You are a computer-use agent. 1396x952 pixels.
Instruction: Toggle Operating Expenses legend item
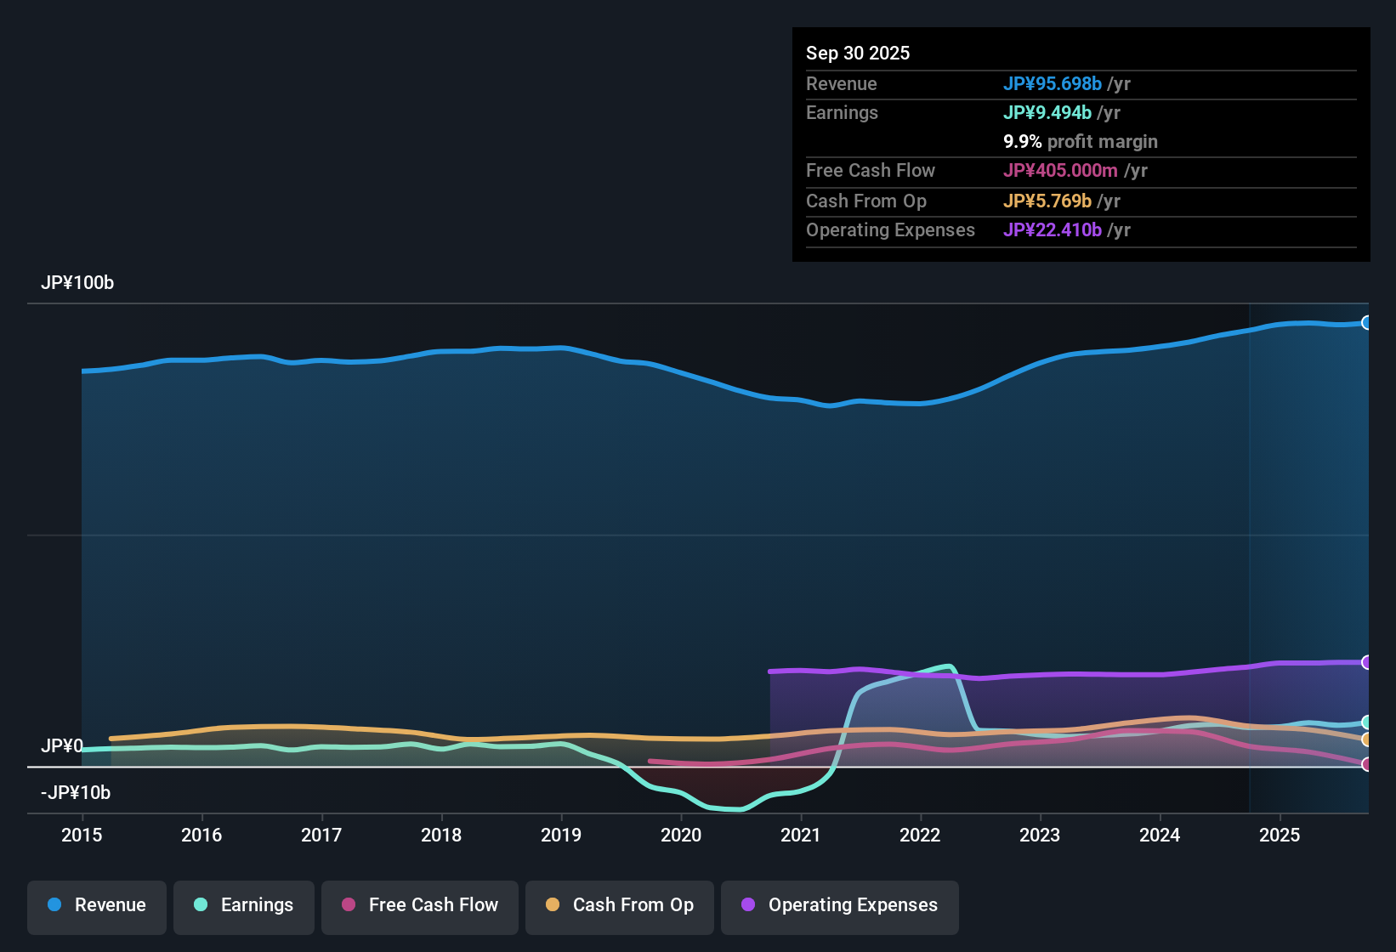[840, 906]
